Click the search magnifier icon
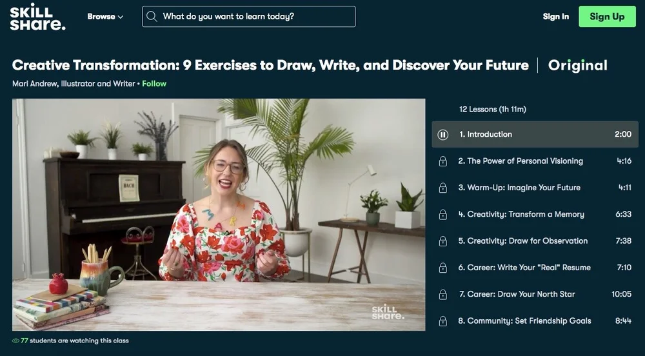Viewport: 645px width, 356px height. pyautogui.click(x=152, y=16)
